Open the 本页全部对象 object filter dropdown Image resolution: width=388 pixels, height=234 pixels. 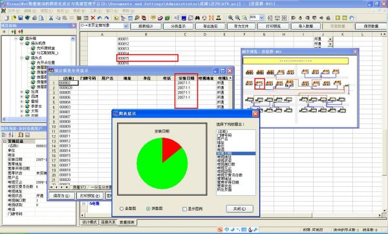click(x=126, y=26)
